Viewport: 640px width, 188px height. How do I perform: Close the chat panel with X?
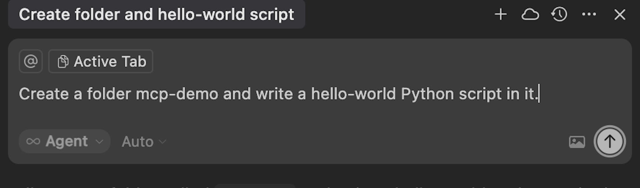coord(620,15)
